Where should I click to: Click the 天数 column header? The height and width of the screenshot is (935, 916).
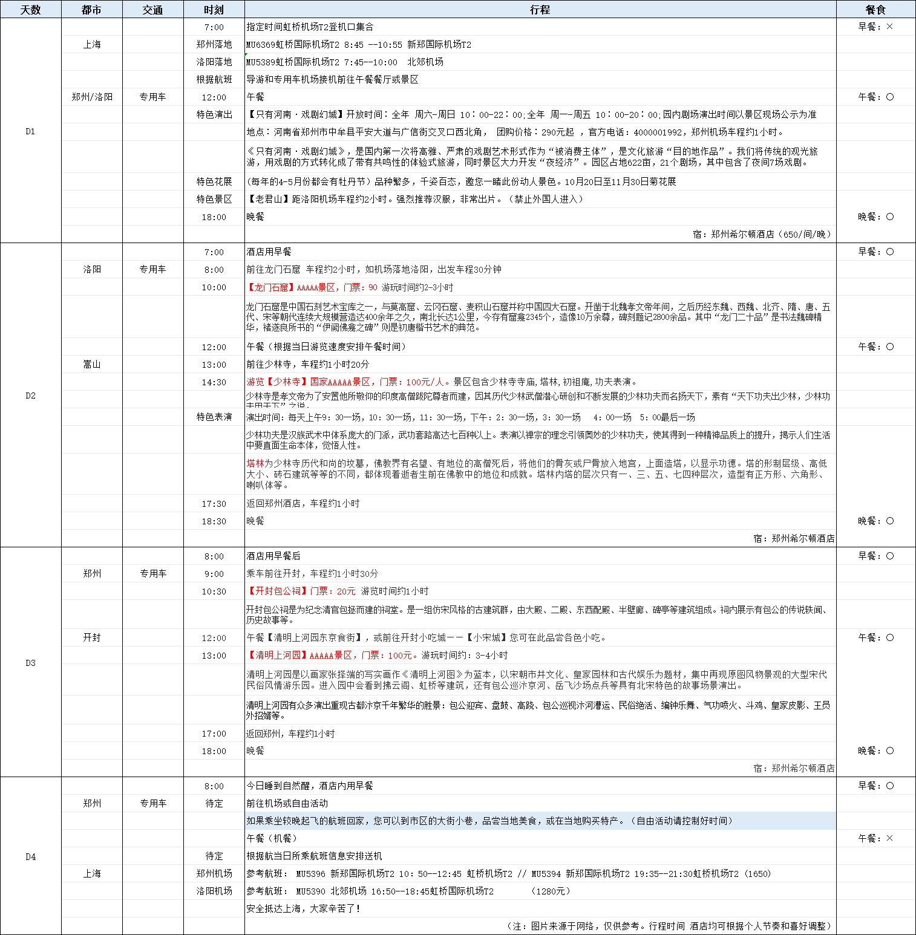pyautogui.click(x=30, y=10)
